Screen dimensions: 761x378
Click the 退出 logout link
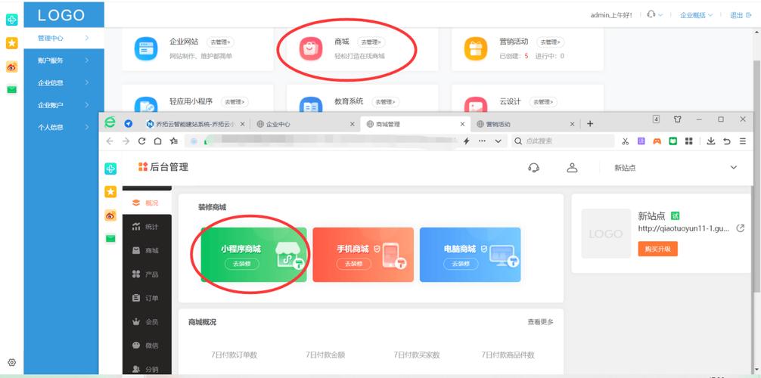[741, 15]
